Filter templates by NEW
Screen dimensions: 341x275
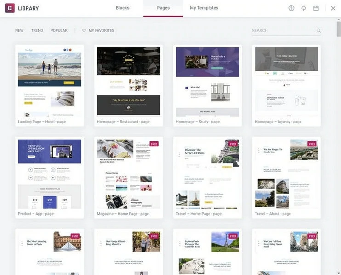(19, 30)
